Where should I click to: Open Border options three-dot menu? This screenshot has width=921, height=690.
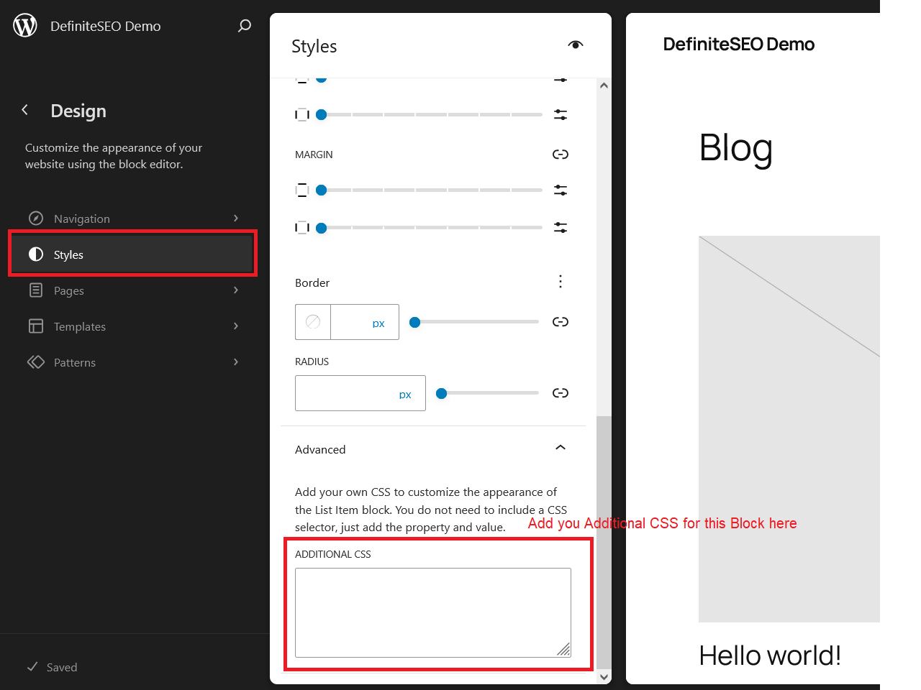pos(561,282)
